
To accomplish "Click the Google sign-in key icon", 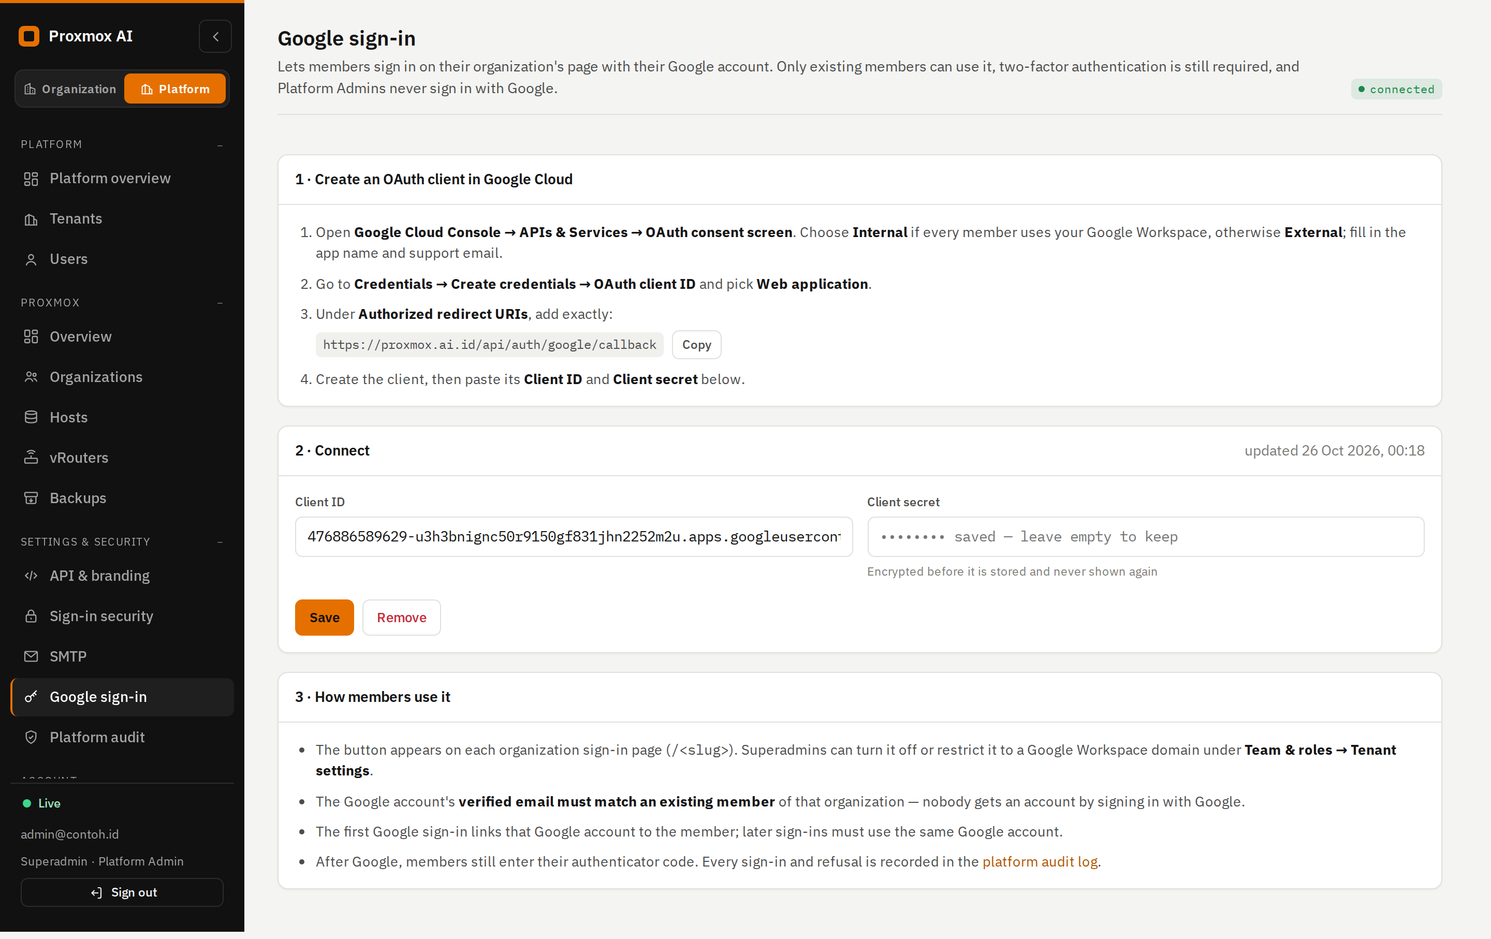I will (x=31, y=697).
